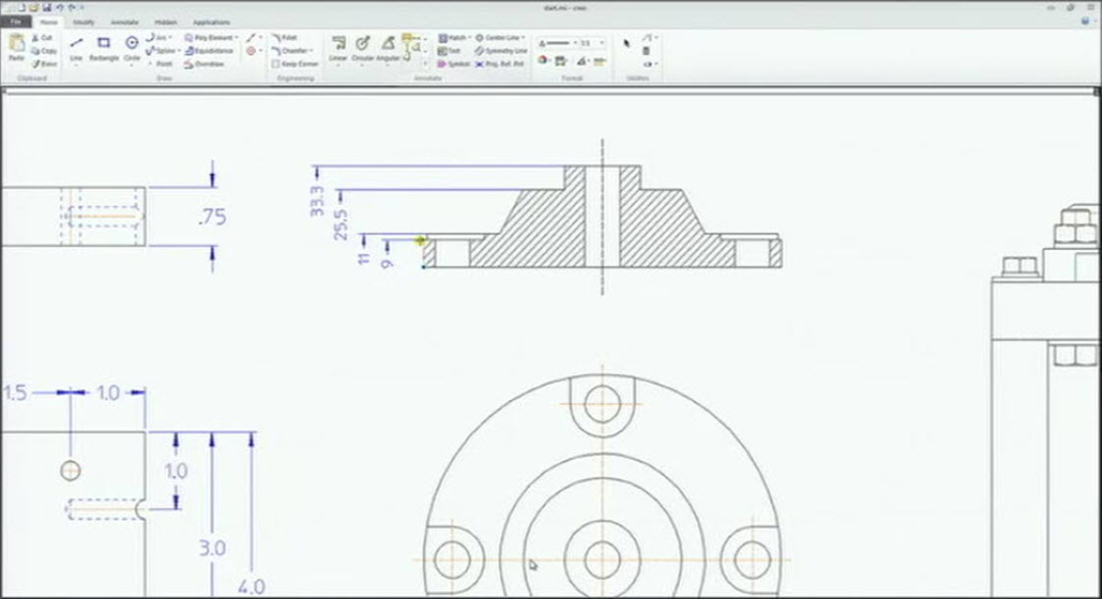Viewport: 1102px width, 599px height.
Task: Select the 4.0 dimension text
Action: 251,586
